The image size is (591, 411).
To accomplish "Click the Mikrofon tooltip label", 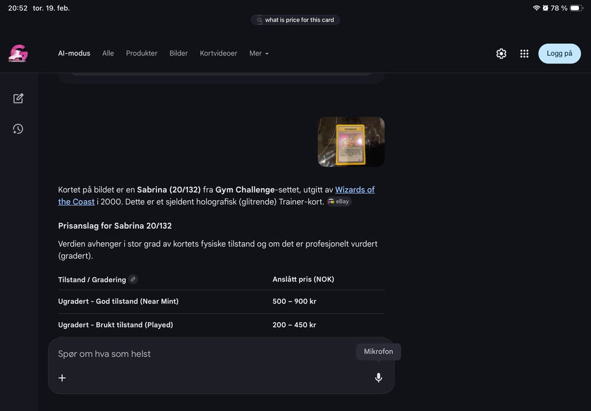I will click(379, 351).
